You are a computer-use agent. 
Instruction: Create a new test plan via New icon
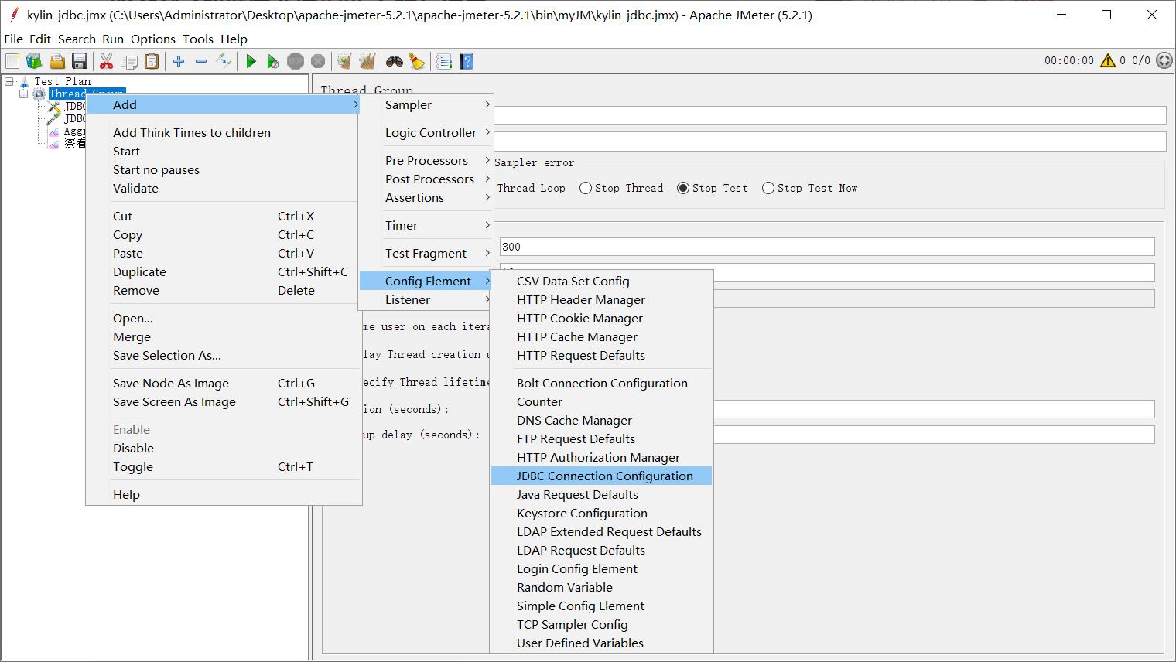pyautogui.click(x=12, y=61)
